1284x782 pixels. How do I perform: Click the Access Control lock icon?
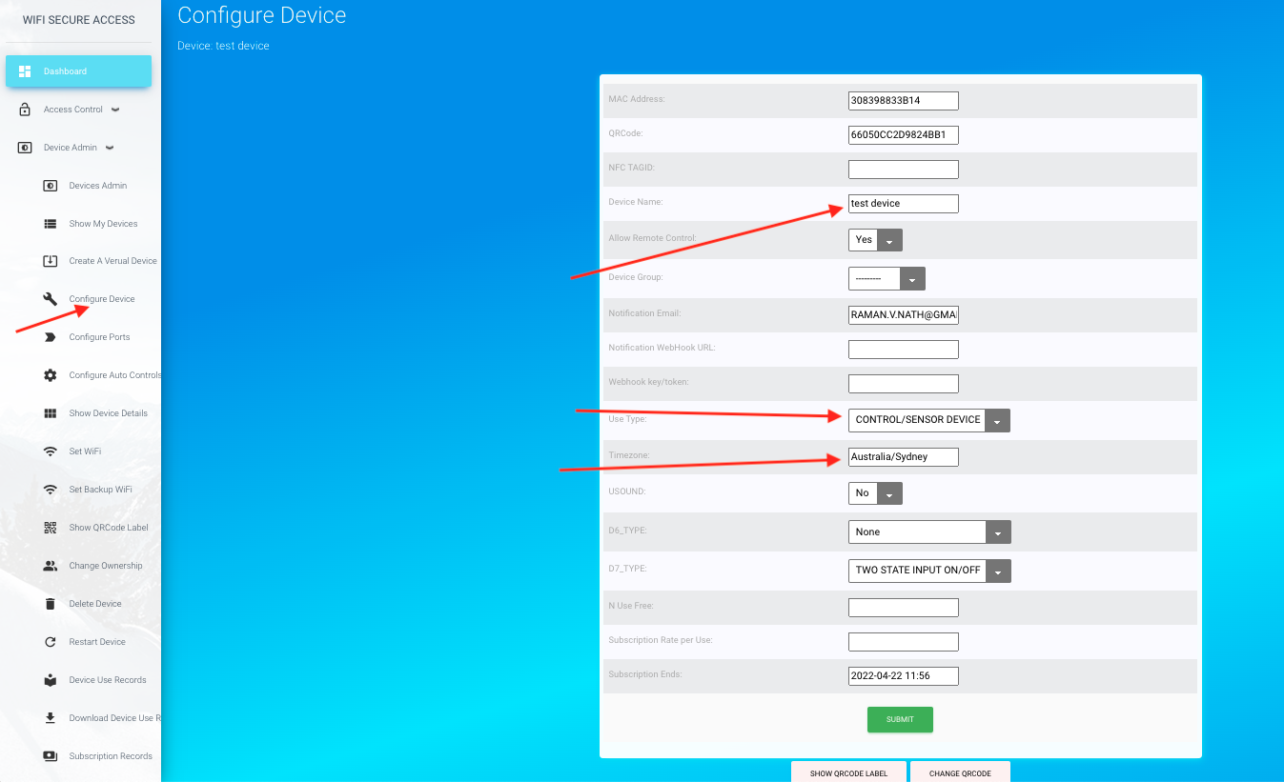pyautogui.click(x=25, y=110)
